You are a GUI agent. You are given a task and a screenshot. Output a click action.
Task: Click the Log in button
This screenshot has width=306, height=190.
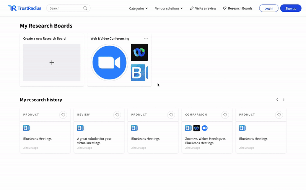point(269,8)
